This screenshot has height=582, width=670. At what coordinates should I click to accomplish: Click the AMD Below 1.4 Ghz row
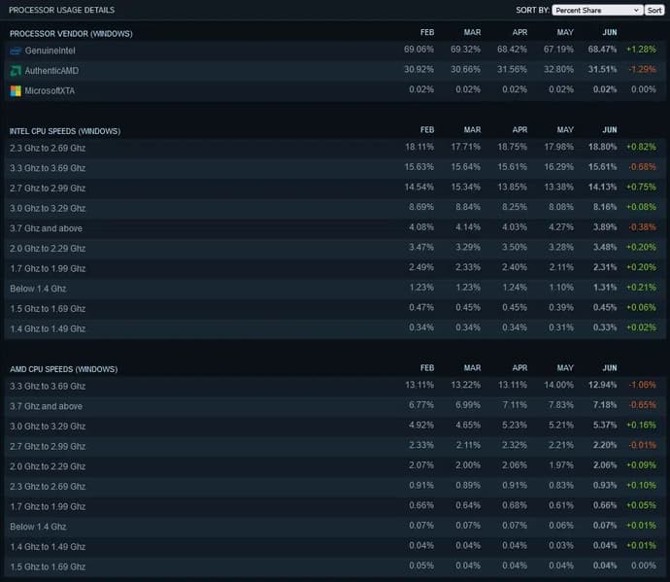pos(36,527)
